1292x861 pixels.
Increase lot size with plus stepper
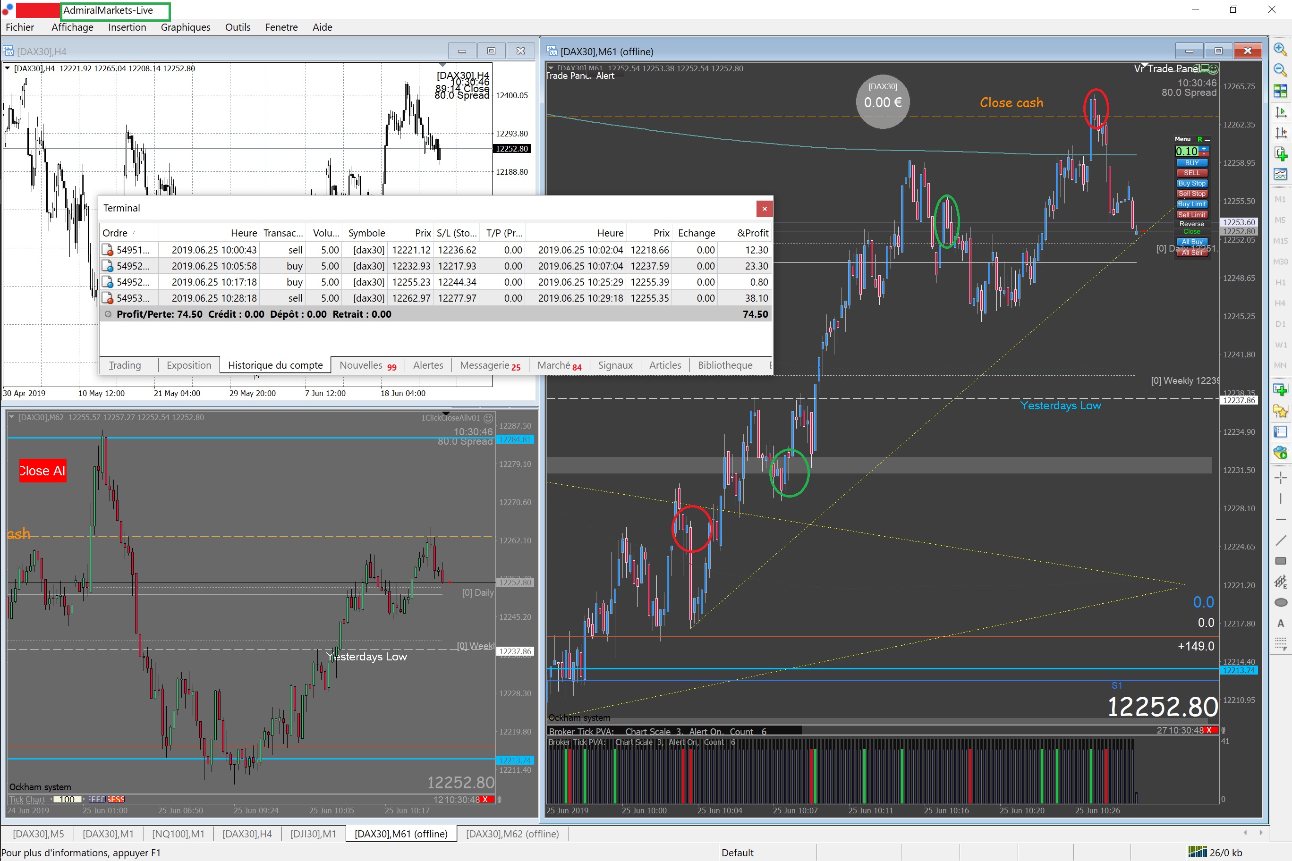1204,148
